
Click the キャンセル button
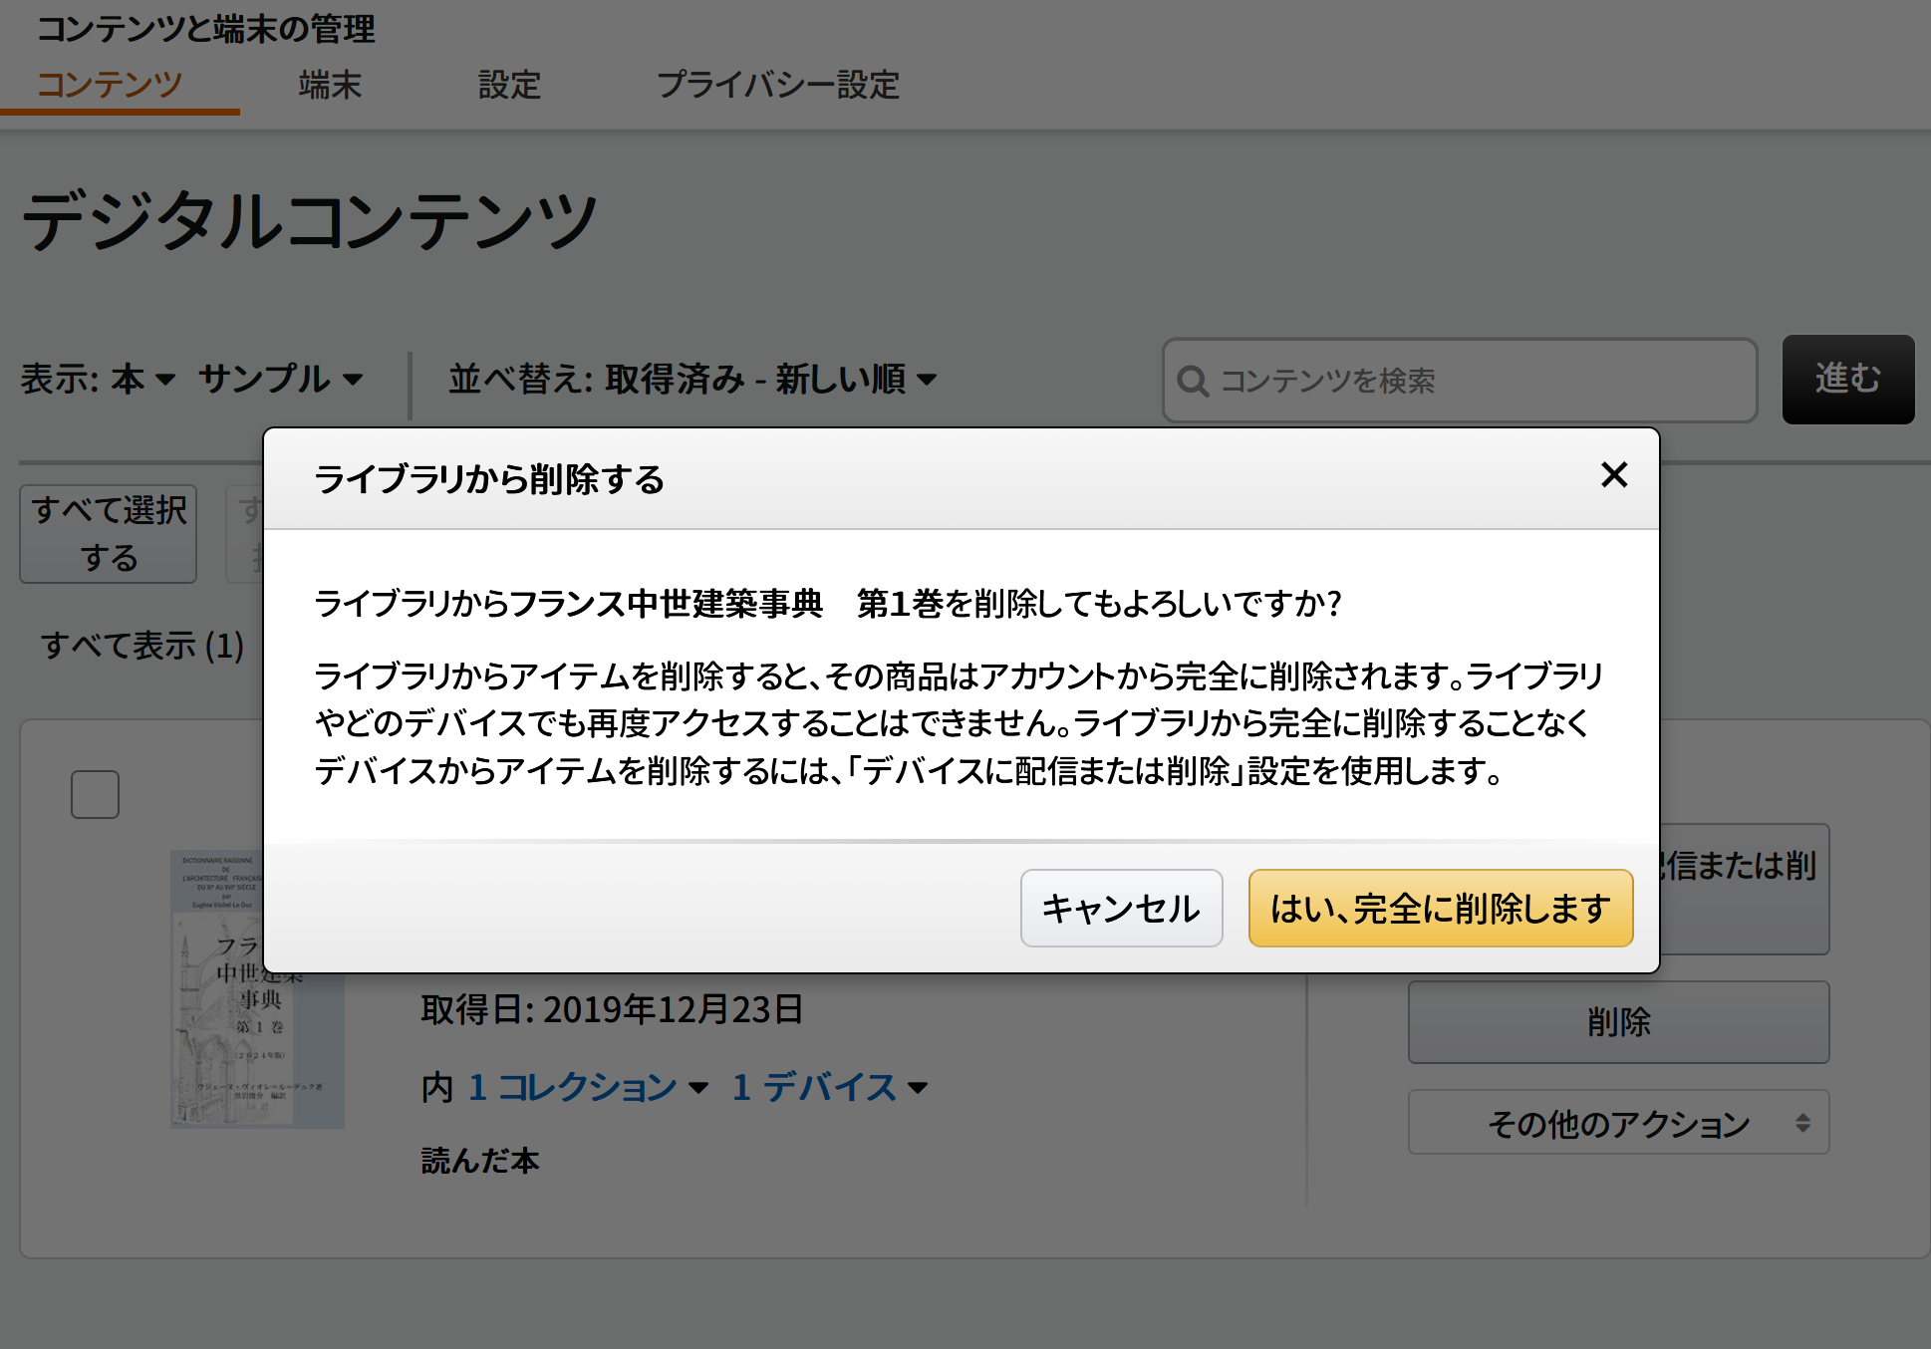click(x=1121, y=908)
